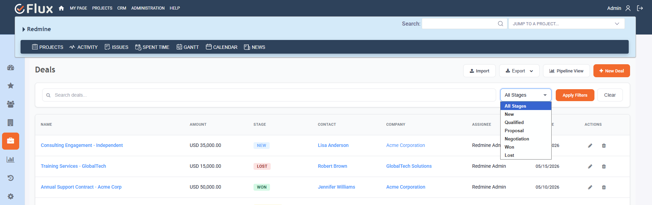Viewport: 652px width, 205px height.
Task: Open the Jump to a project dropdown
Action: pyautogui.click(x=566, y=24)
